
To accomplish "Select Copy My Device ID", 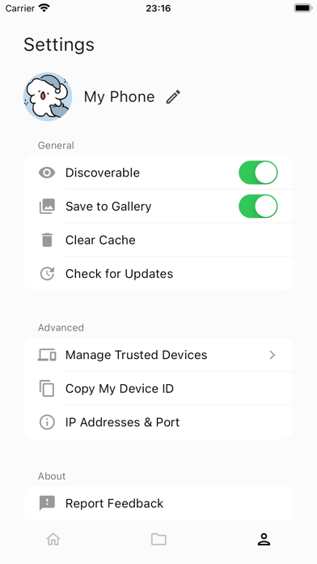I will pos(158,388).
